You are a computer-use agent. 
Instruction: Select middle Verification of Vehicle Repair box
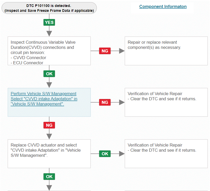click(166, 102)
